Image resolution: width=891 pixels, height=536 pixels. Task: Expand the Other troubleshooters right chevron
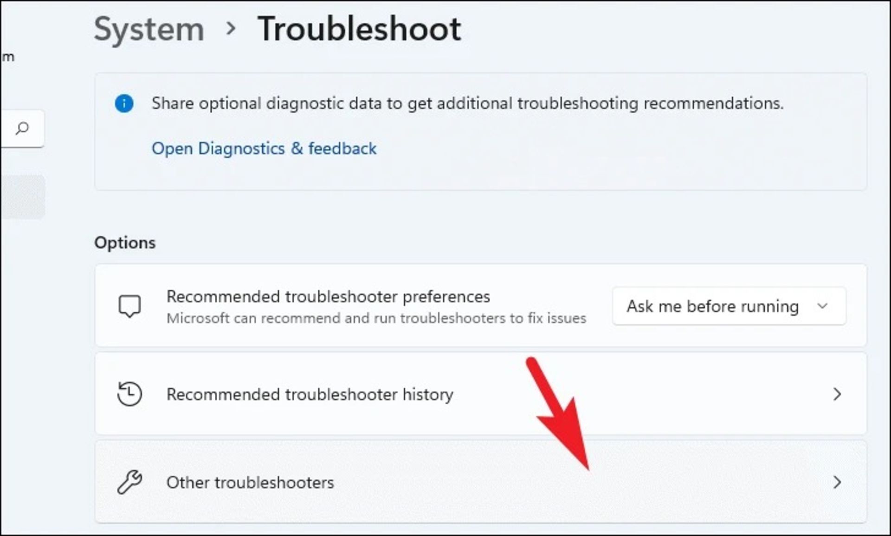point(837,482)
